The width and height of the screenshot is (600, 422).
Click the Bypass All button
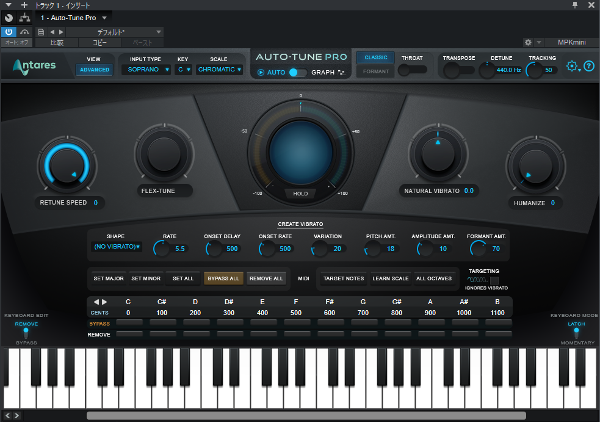pos(223,278)
